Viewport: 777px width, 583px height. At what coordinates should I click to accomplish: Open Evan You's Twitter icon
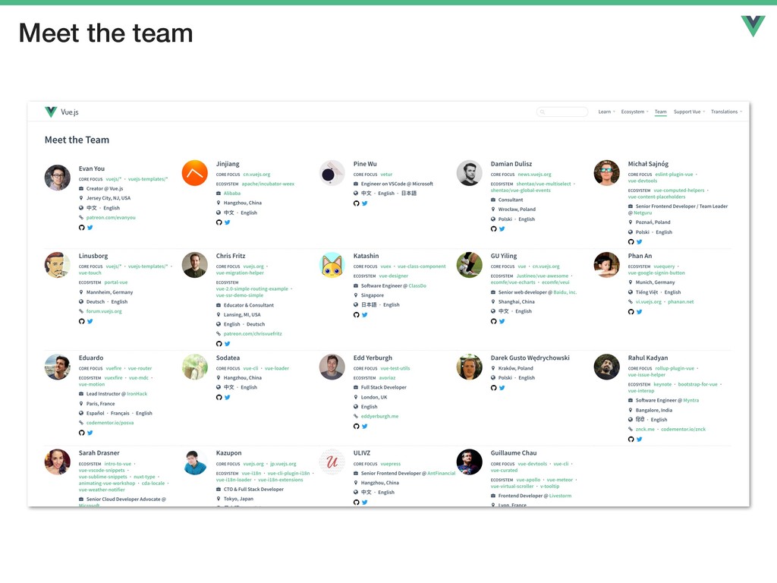(x=90, y=228)
